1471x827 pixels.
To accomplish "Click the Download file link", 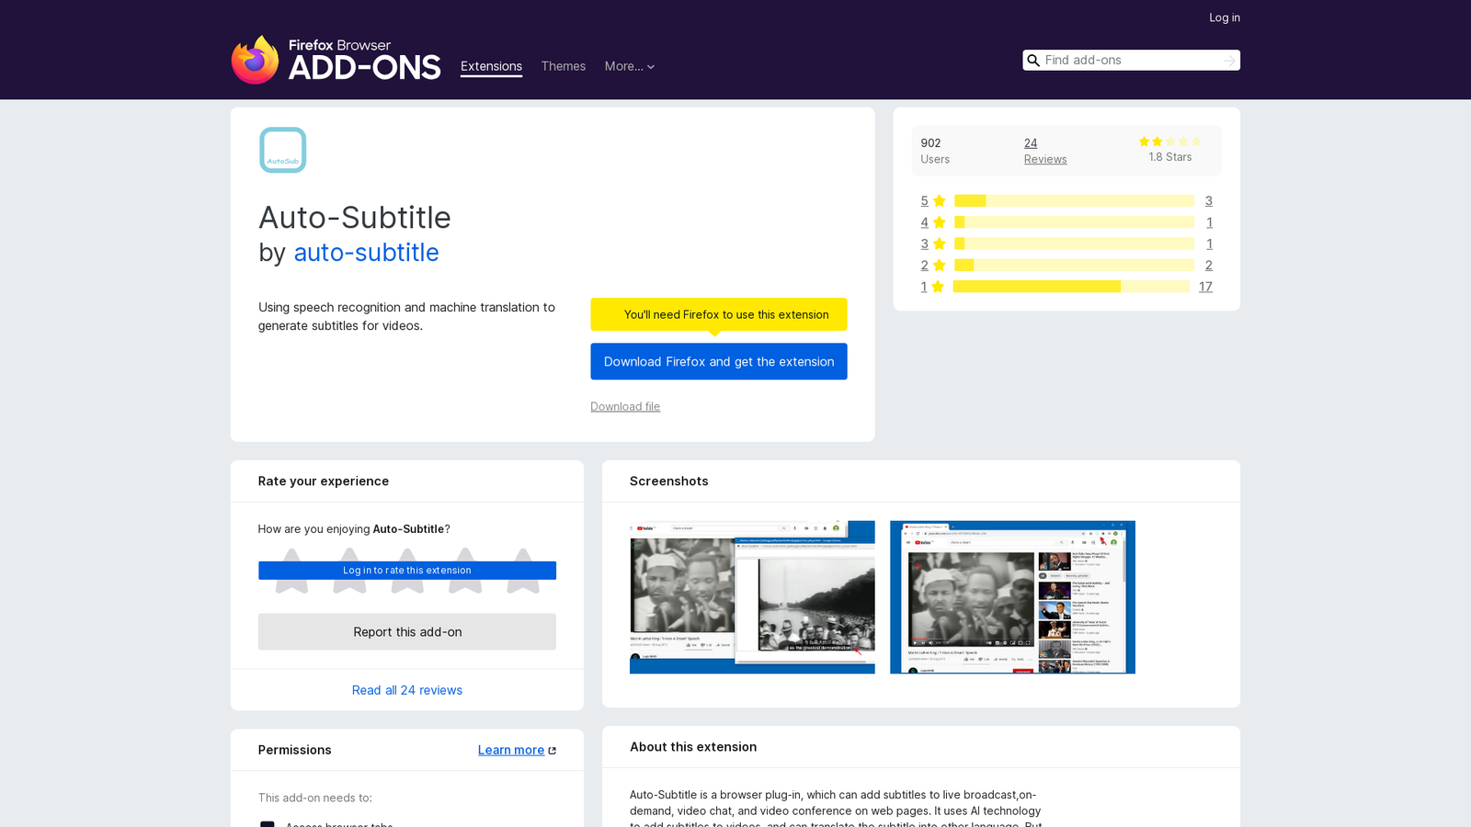I will [625, 406].
